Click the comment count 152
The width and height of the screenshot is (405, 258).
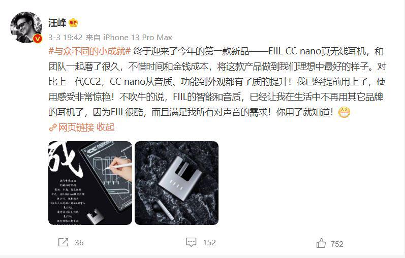(x=209, y=242)
